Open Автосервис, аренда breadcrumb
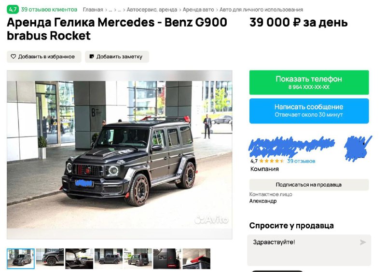The width and height of the screenshot is (386, 272). pyautogui.click(x=152, y=10)
